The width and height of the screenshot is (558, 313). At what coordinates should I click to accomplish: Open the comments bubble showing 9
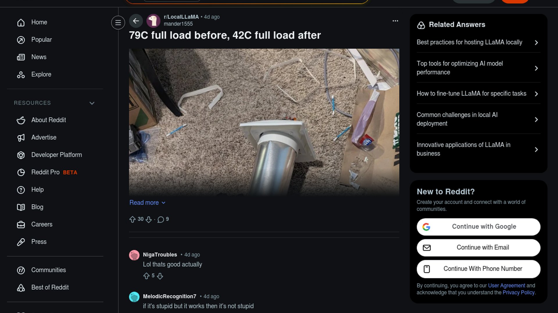(x=163, y=219)
